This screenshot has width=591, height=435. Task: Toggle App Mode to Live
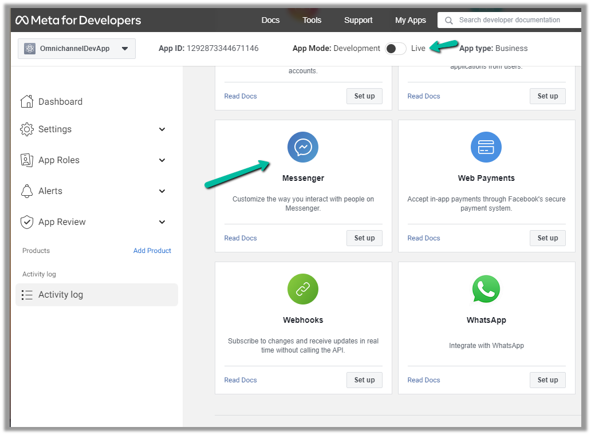point(395,49)
